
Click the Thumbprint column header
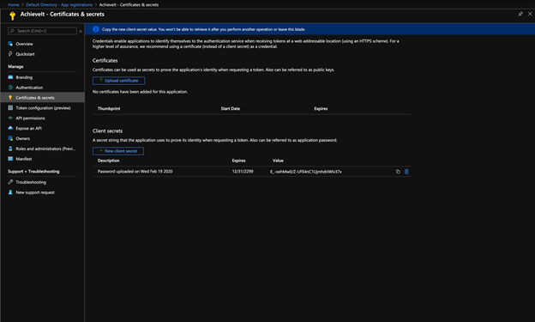pyautogui.click(x=109, y=109)
